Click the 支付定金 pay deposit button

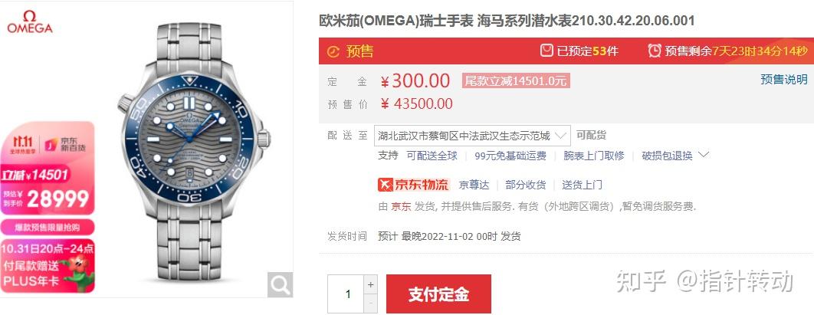click(x=438, y=294)
